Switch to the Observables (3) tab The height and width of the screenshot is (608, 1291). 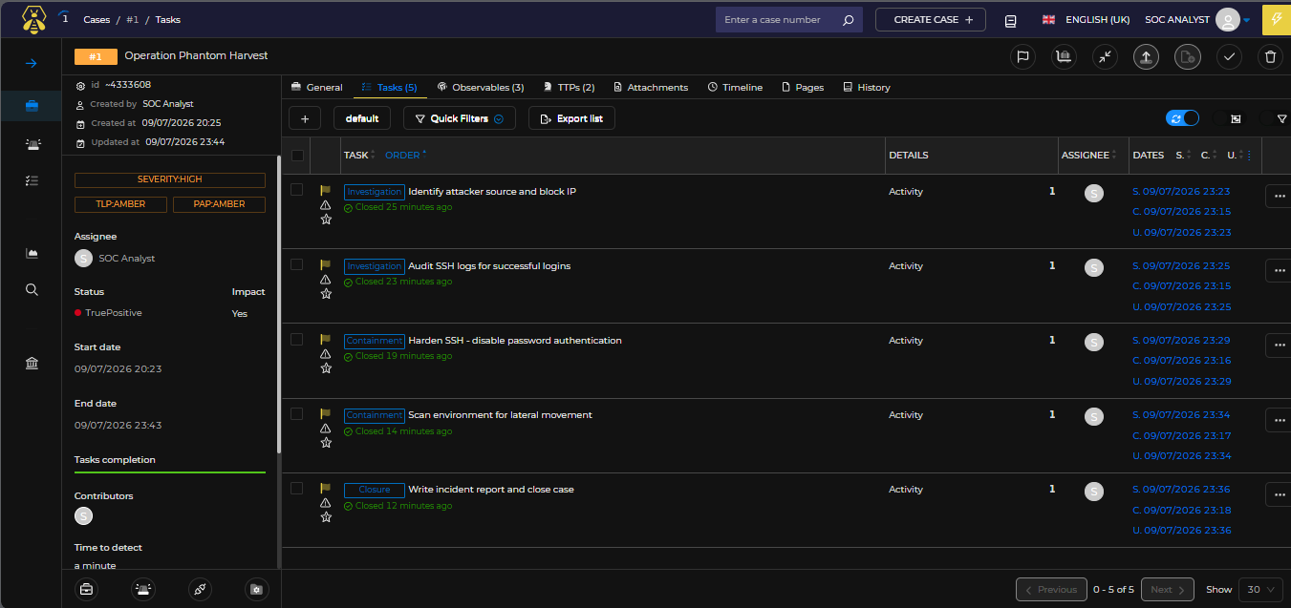(x=481, y=87)
